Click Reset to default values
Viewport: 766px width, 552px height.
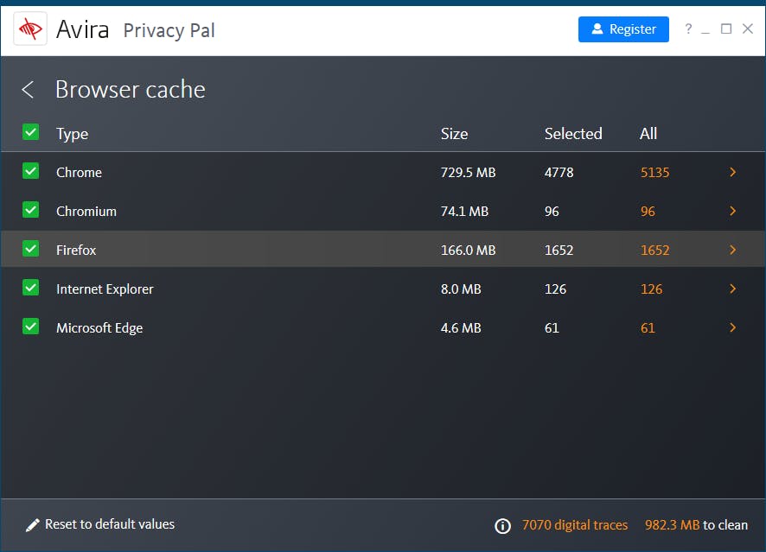[x=110, y=524]
